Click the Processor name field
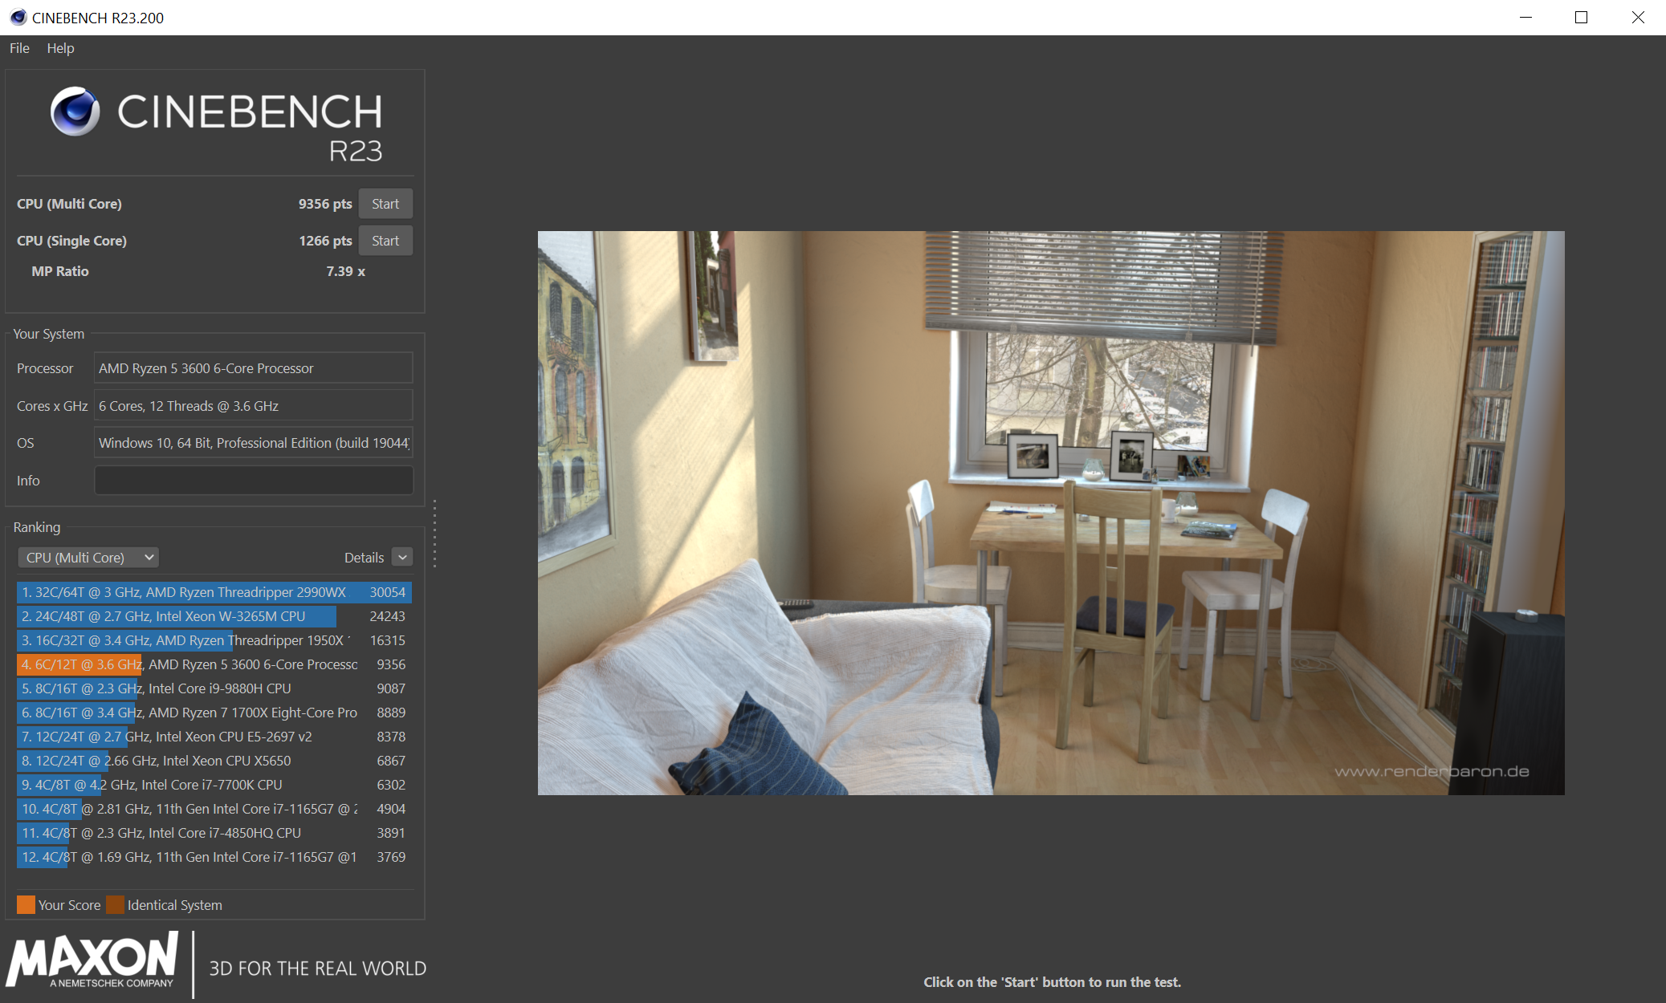The width and height of the screenshot is (1666, 1003). click(x=254, y=368)
